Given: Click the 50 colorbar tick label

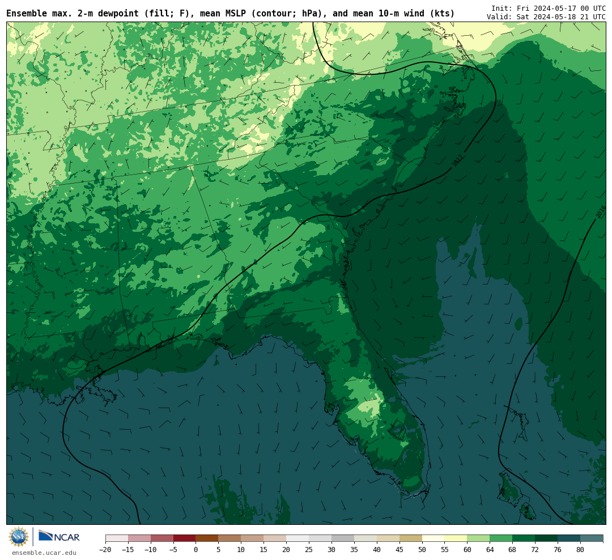Looking at the screenshot, I should click(x=422, y=549).
